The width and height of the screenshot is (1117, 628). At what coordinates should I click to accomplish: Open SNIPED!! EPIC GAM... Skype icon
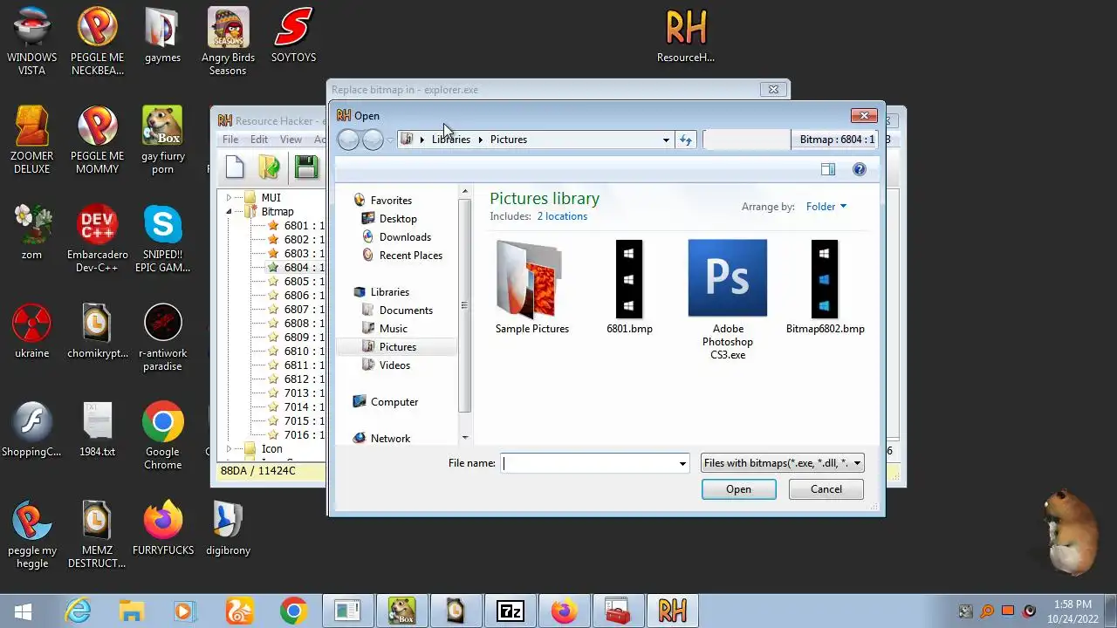[162, 239]
